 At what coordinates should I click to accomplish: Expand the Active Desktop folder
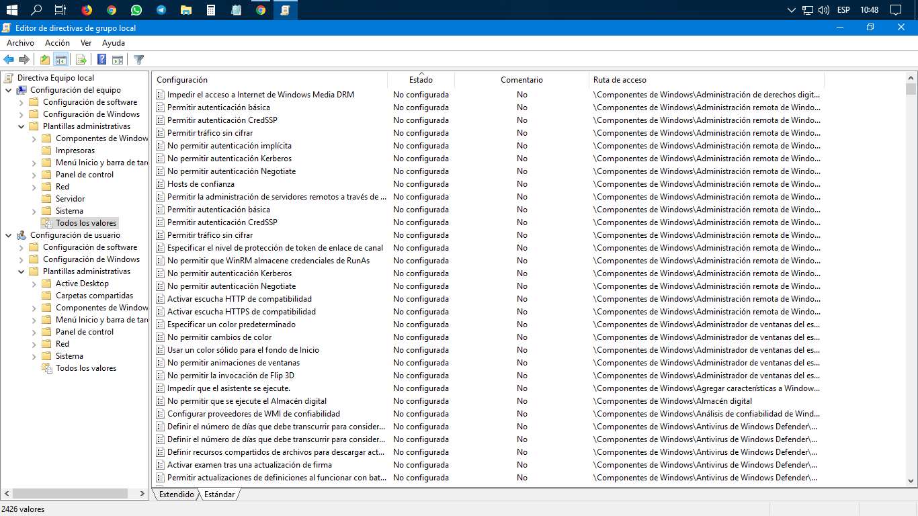point(34,284)
